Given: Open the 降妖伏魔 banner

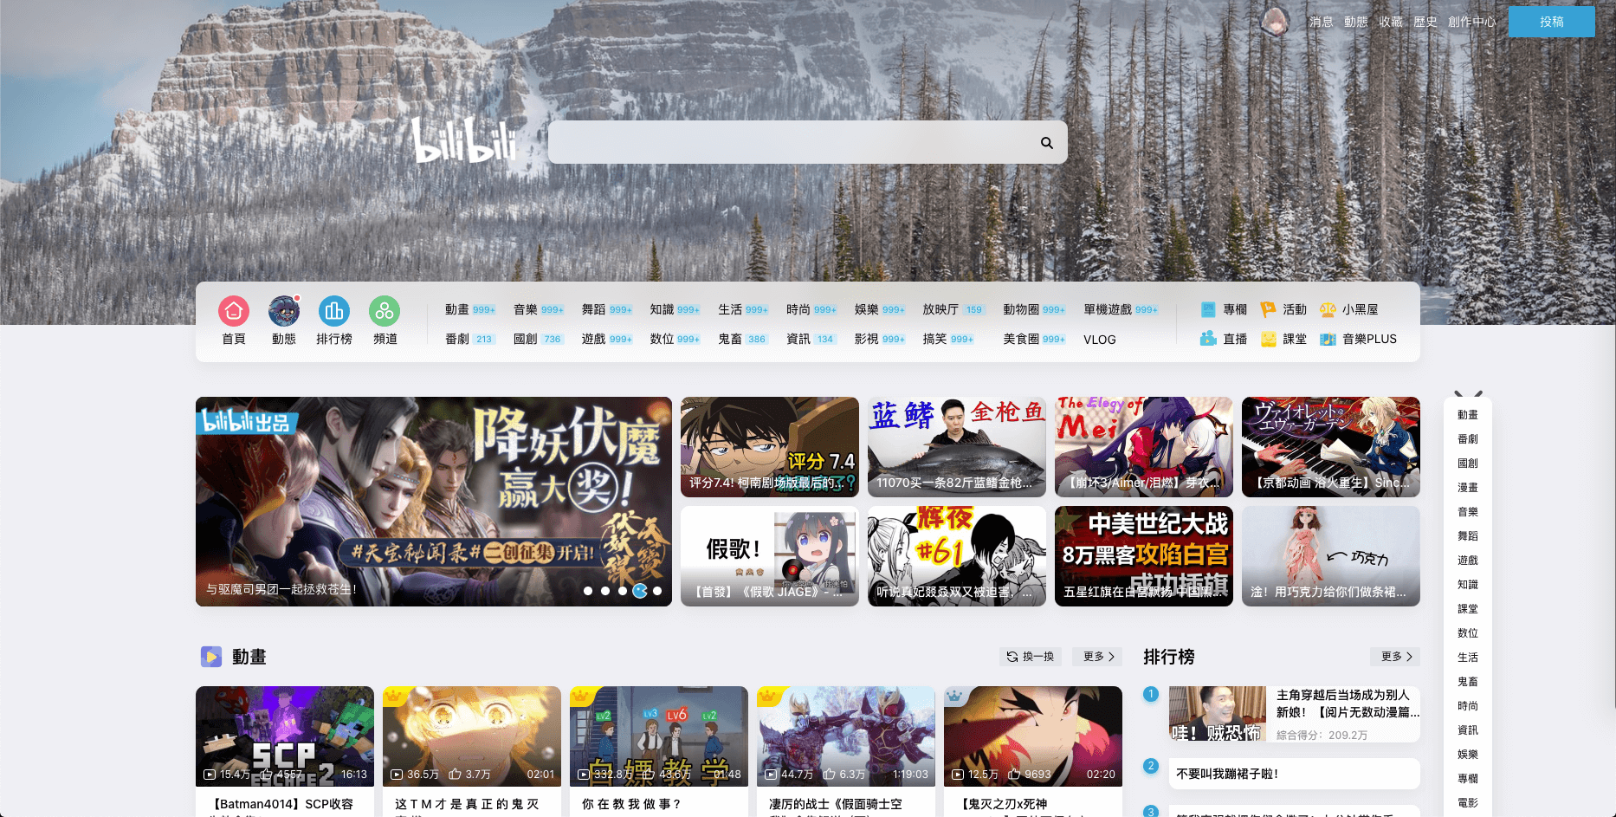Looking at the screenshot, I should [x=434, y=502].
